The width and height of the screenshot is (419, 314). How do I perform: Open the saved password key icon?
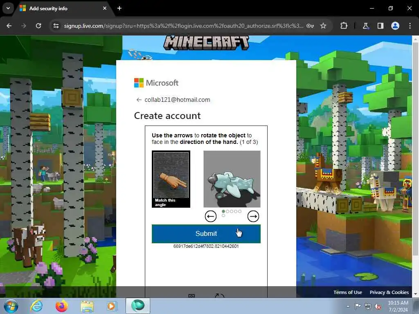pyautogui.click(x=310, y=26)
